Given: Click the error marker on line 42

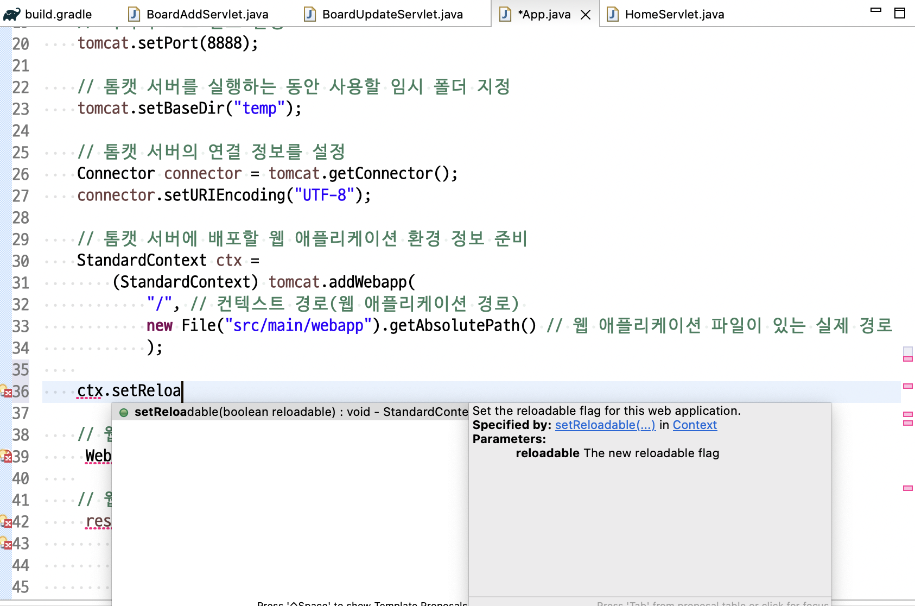Looking at the screenshot, I should [x=6, y=521].
